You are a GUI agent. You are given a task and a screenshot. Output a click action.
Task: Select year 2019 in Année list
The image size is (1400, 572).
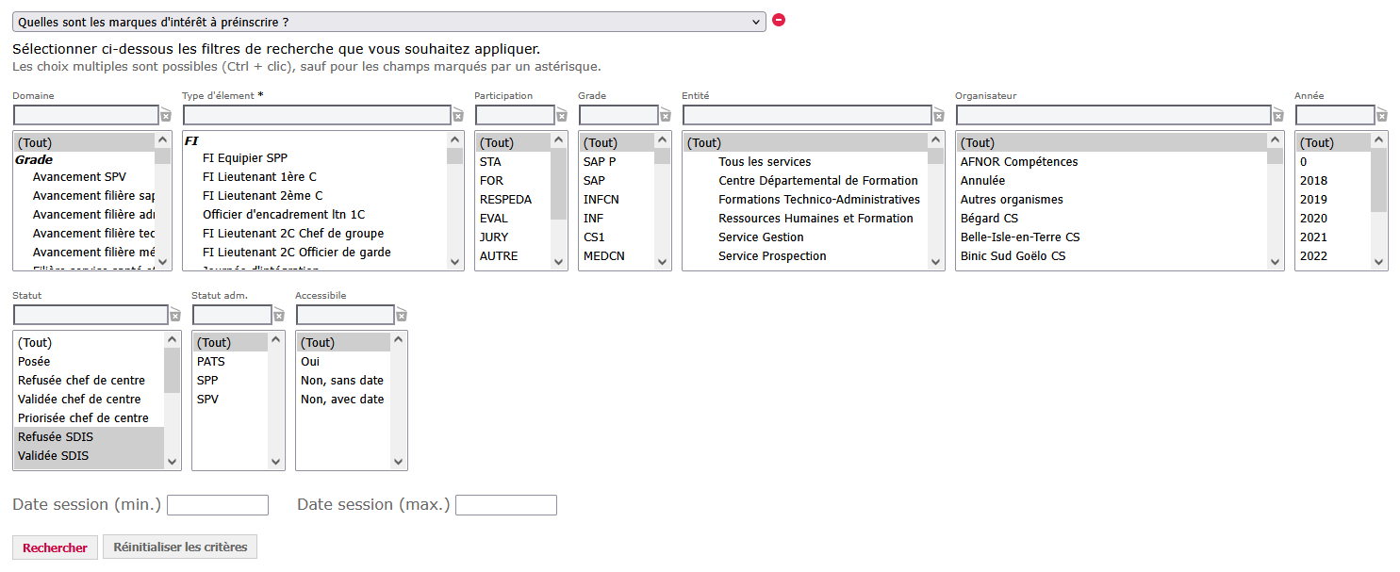pos(1334,200)
